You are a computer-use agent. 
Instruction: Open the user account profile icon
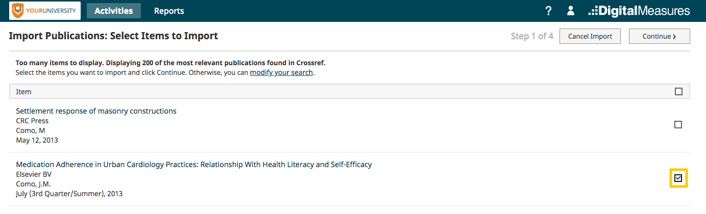(571, 11)
